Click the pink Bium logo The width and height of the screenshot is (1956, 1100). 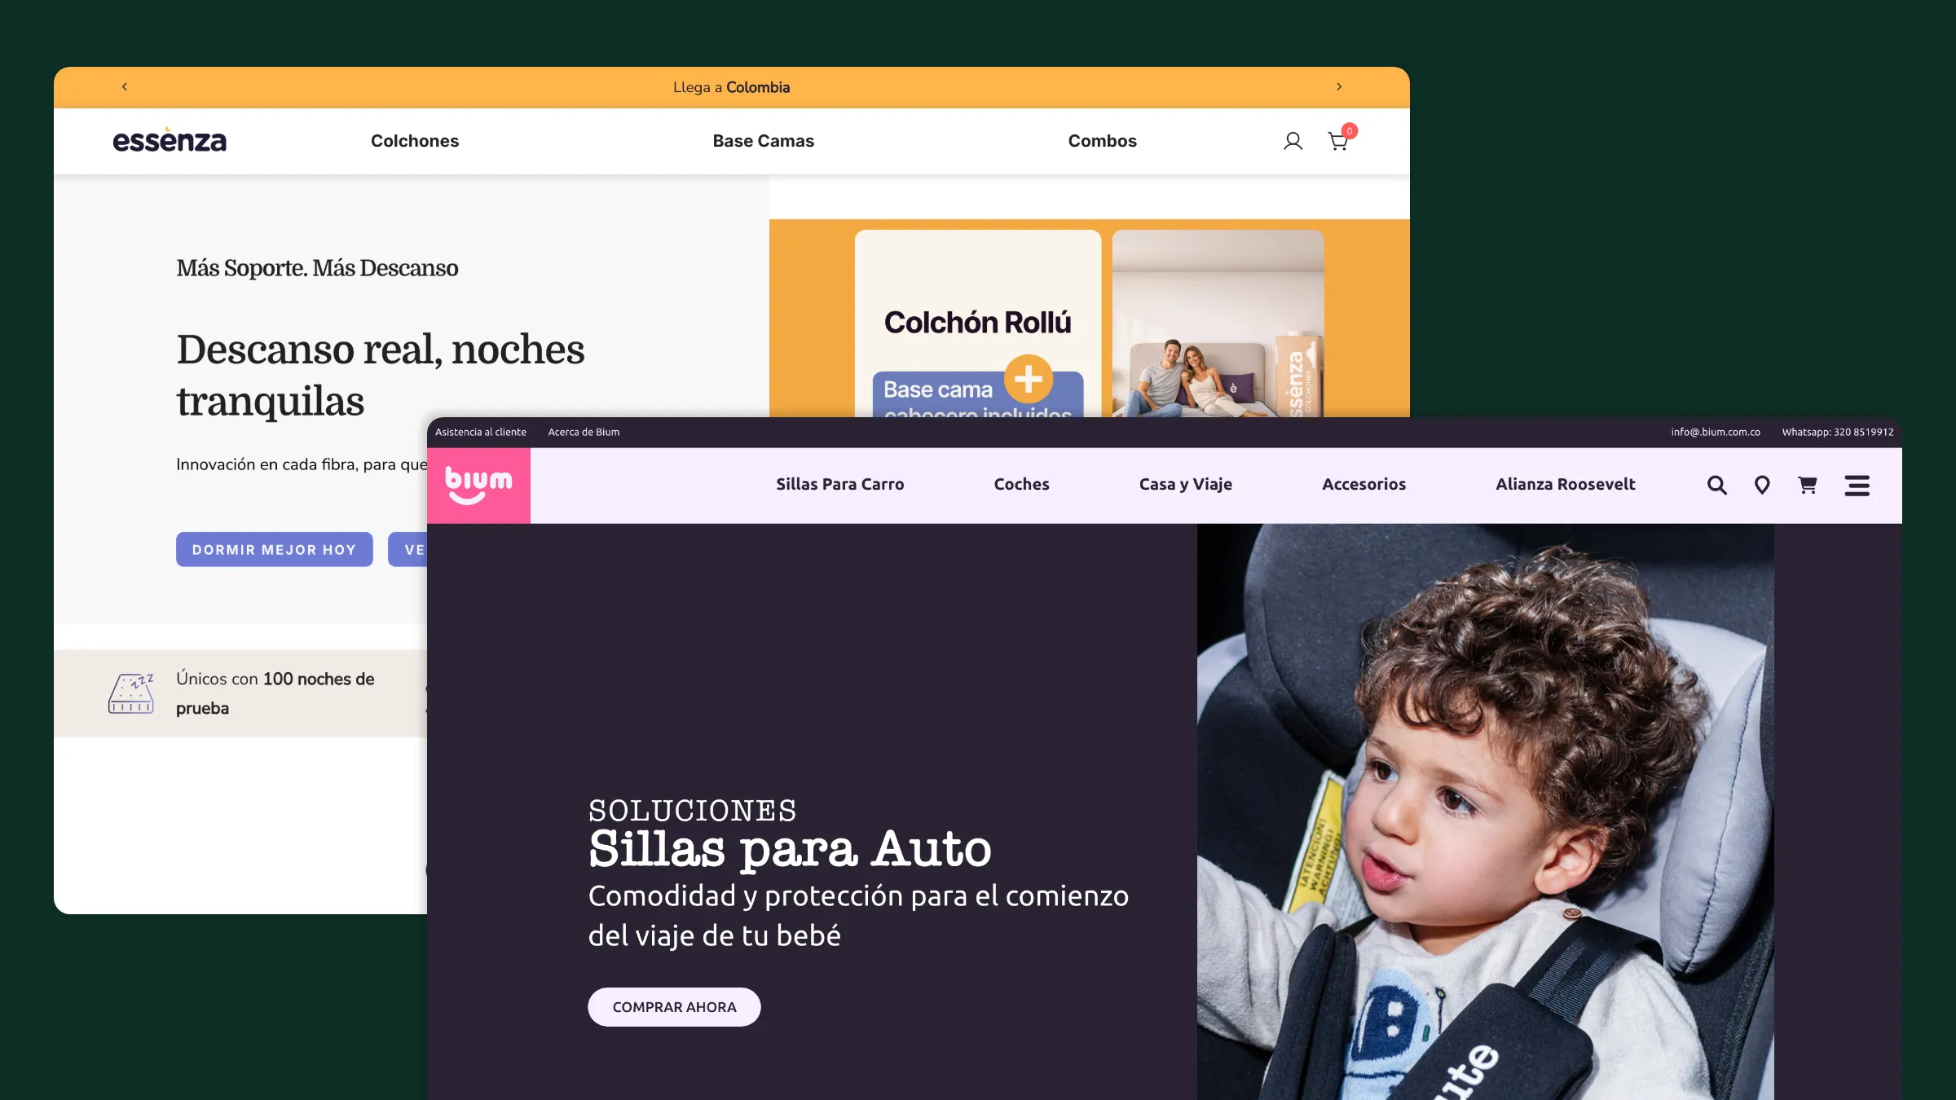tap(478, 485)
